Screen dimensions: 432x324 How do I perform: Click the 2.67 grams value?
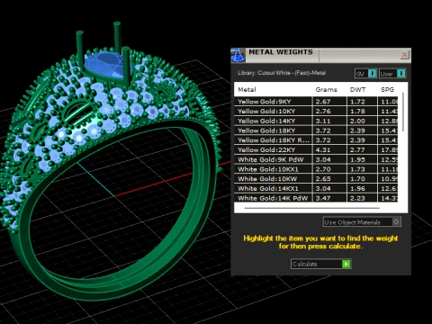[x=323, y=102]
